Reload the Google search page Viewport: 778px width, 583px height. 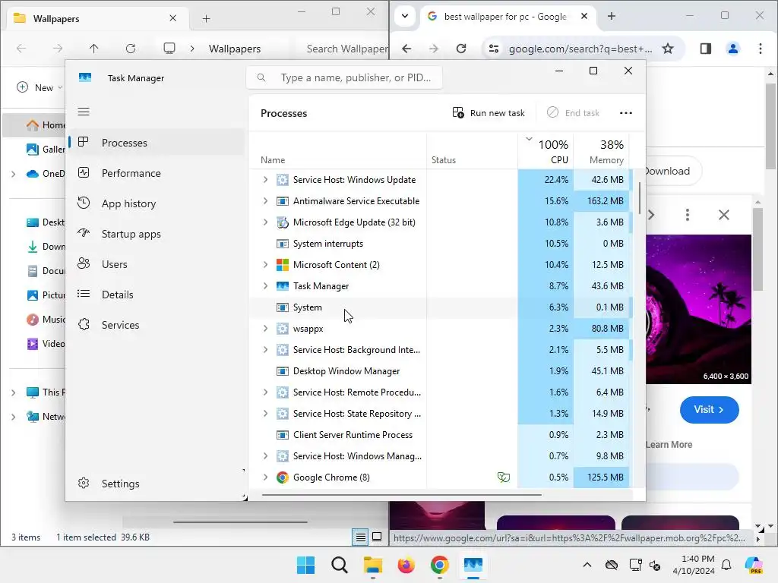[x=461, y=49]
